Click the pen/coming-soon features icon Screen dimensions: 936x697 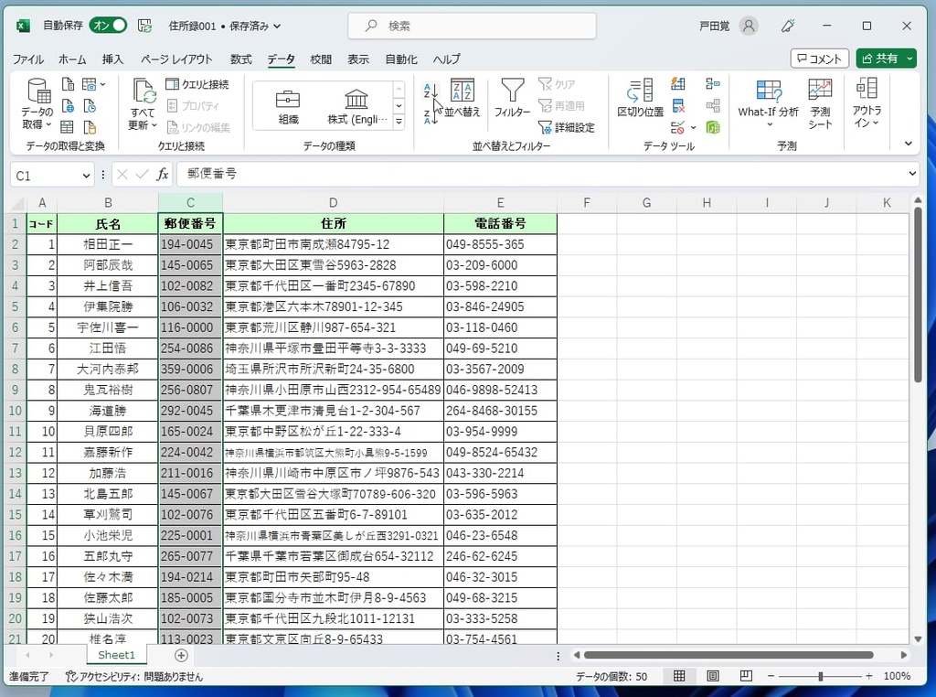coord(788,26)
